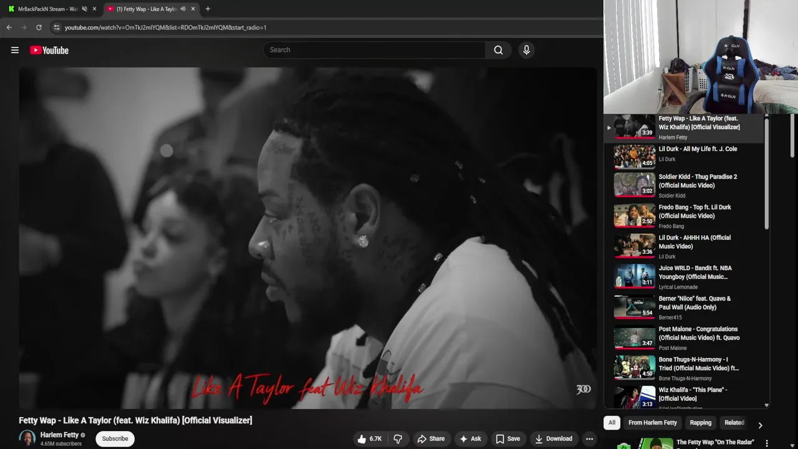Play Soldier Kidd Thug Paradise 2 item
Image resolution: width=798 pixels, height=449 pixels.
coord(685,185)
